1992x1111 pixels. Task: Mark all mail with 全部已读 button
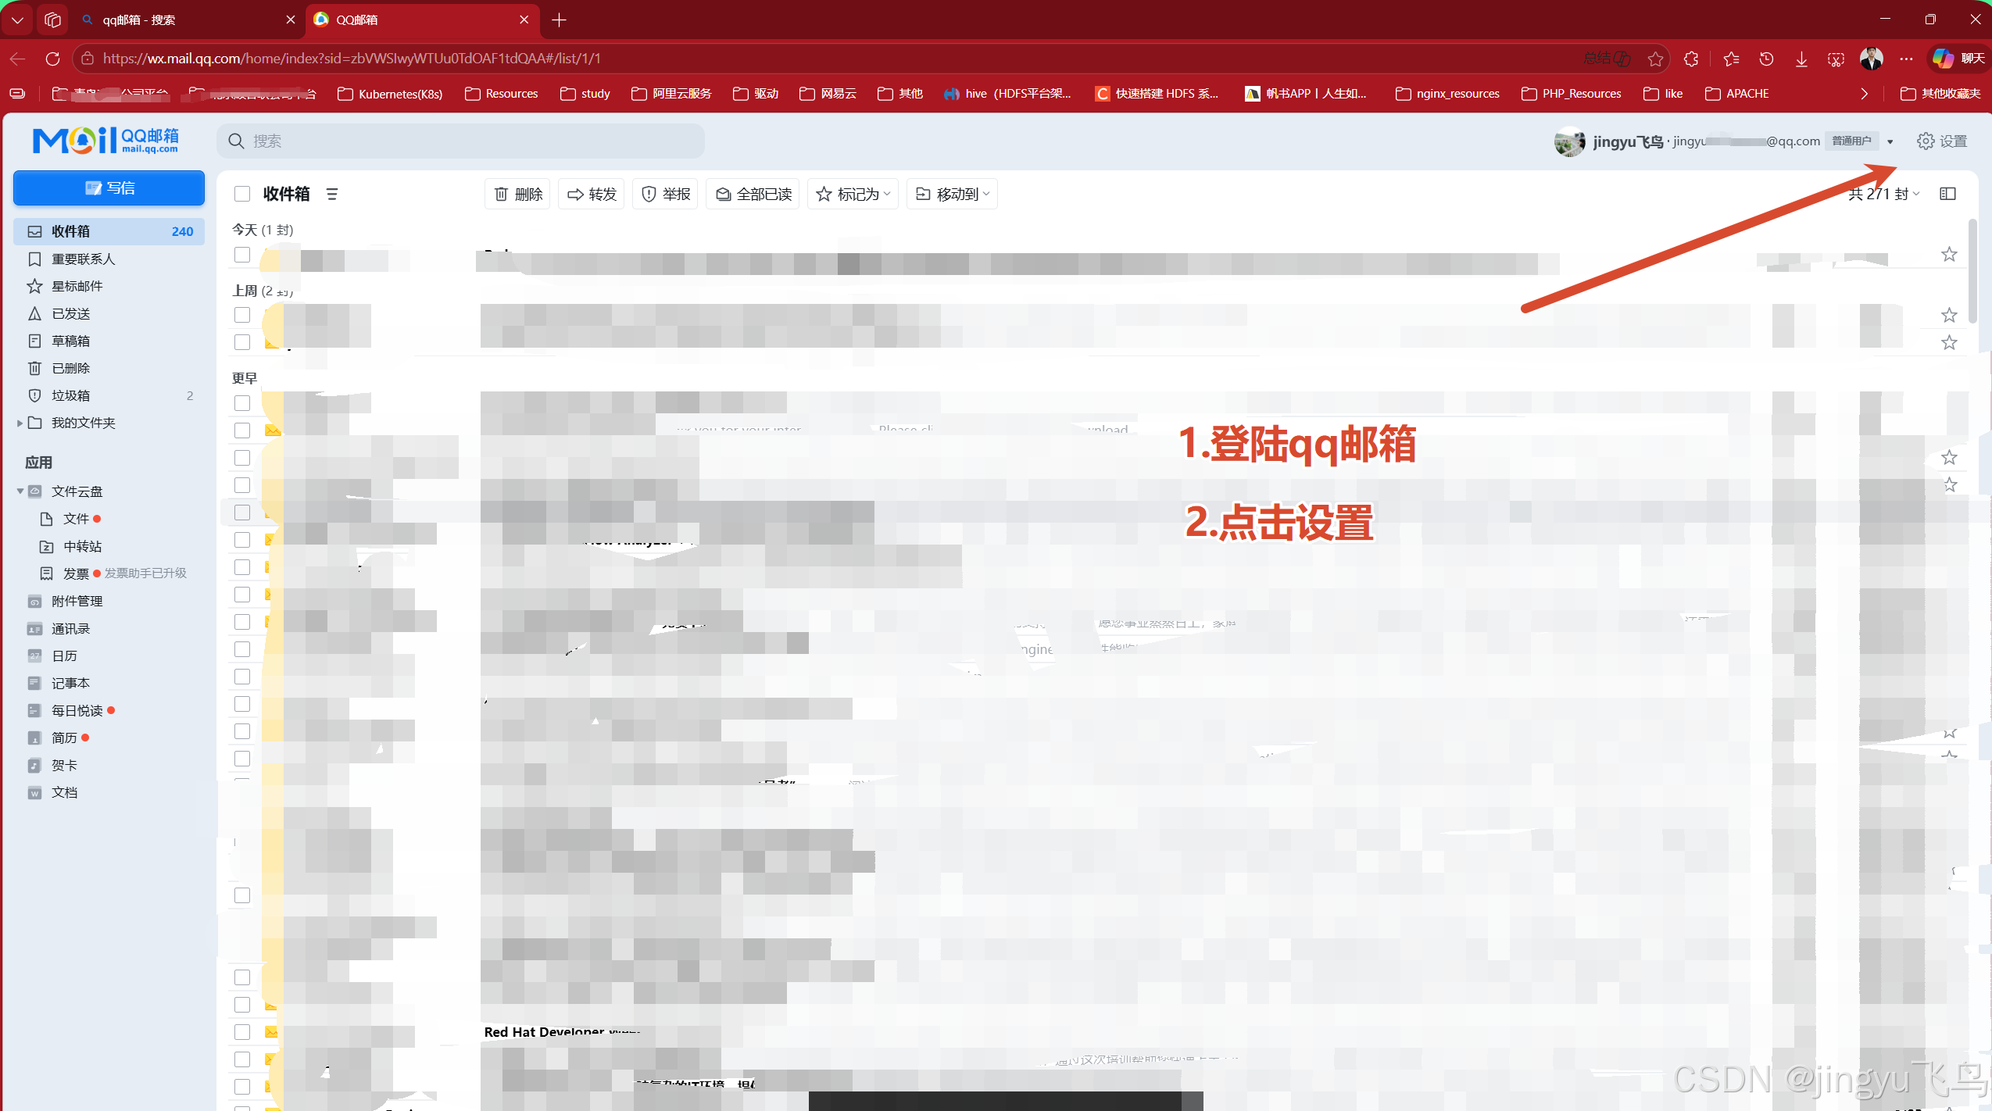tap(753, 194)
